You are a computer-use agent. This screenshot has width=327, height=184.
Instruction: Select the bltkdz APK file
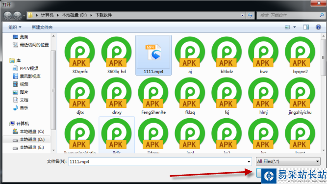[226, 55]
